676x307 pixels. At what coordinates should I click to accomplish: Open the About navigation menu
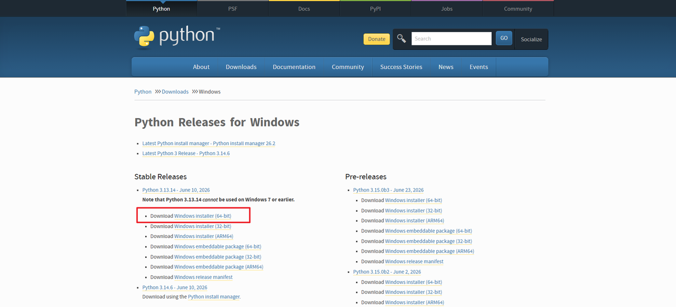point(201,67)
